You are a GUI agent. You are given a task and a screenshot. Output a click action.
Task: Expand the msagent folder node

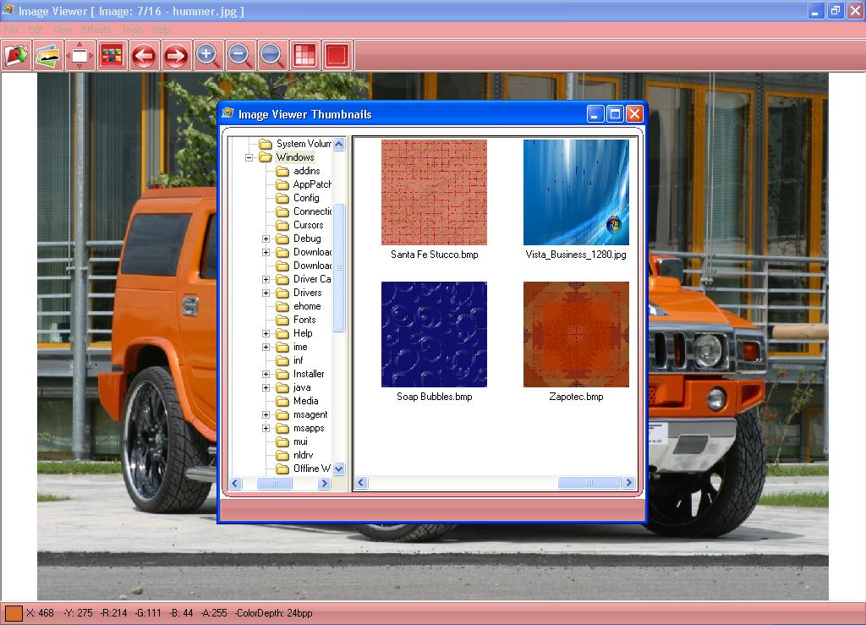coord(266,414)
